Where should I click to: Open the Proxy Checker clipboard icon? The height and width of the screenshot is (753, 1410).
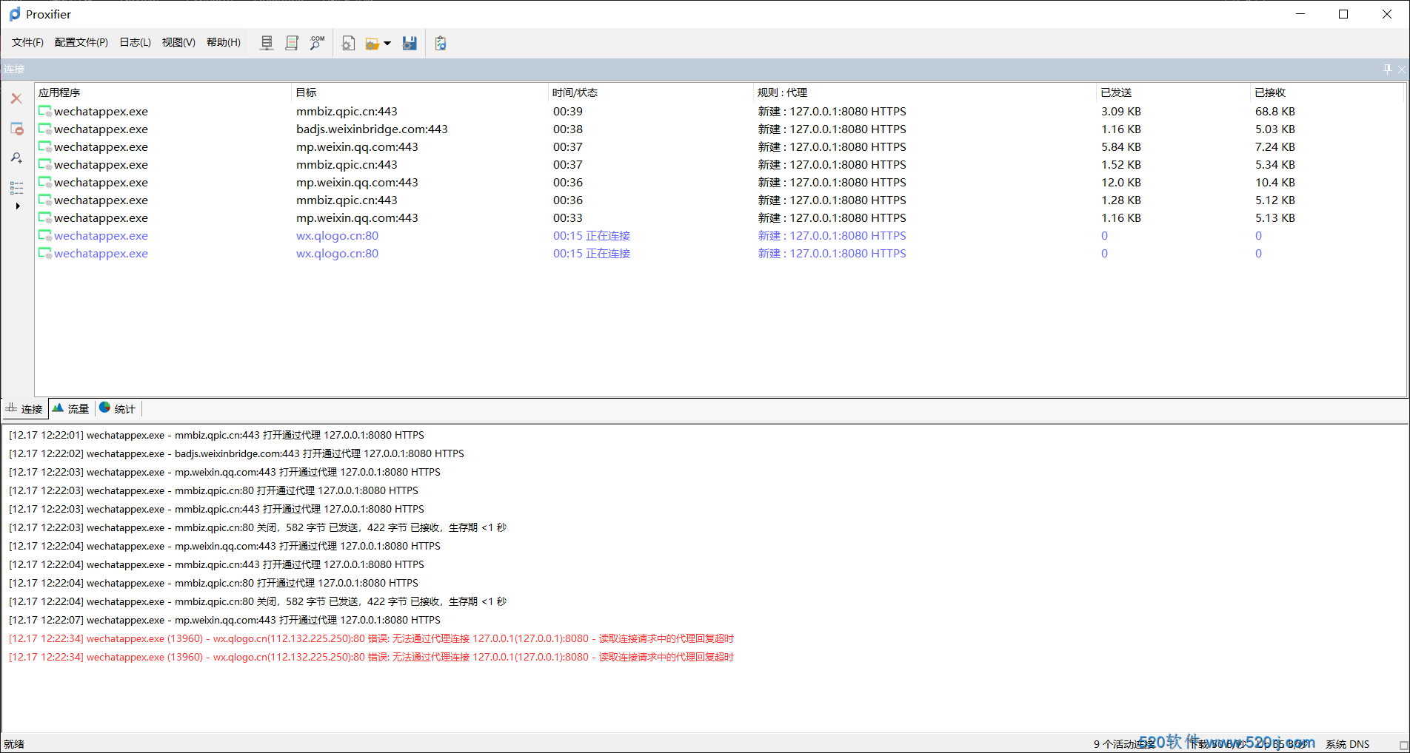(x=441, y=43)
